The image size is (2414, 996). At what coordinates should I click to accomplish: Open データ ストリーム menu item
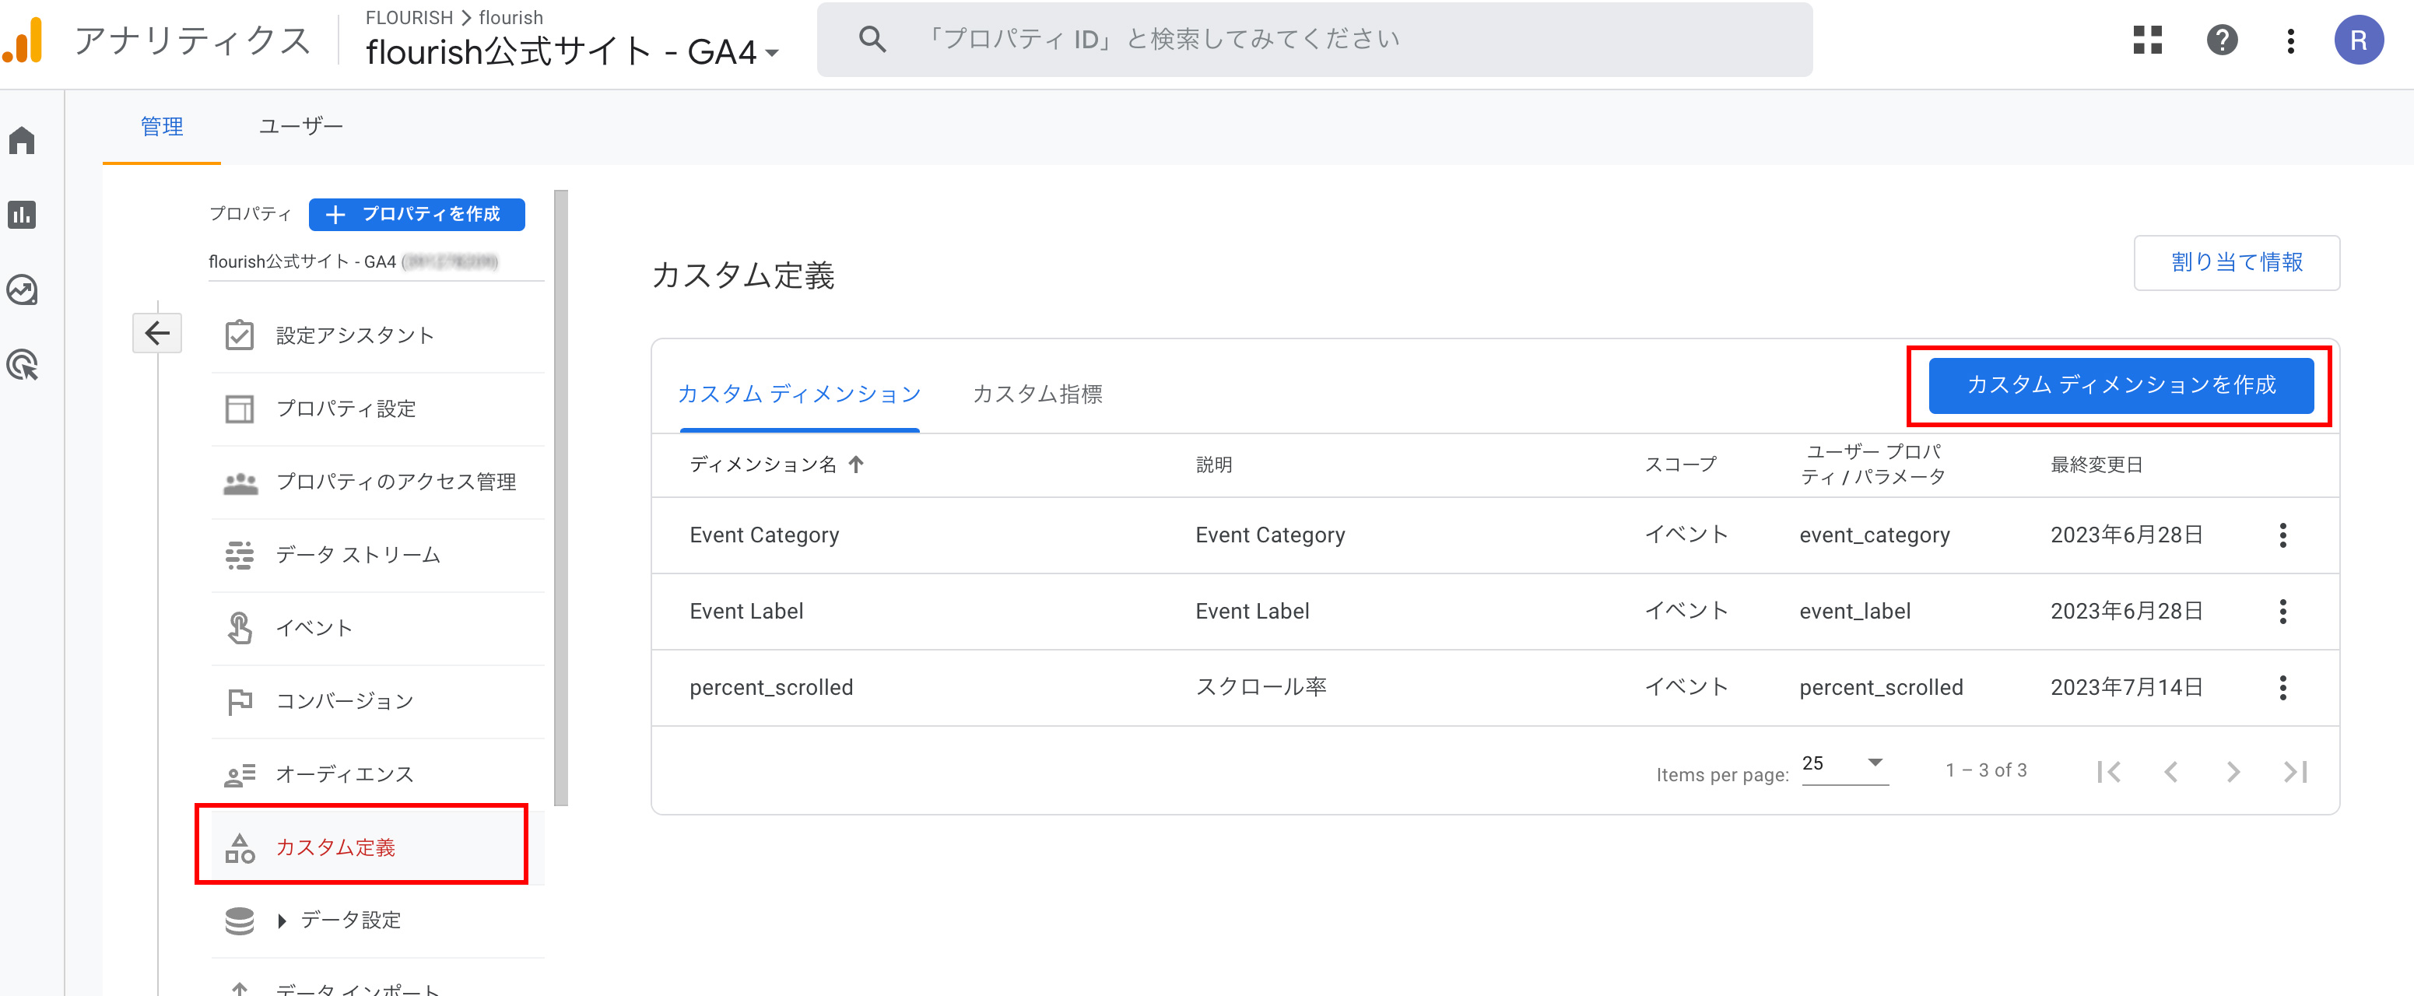tap(377, 555)
